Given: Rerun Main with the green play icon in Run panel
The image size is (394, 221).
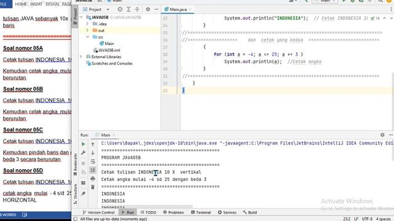Looking at the screenshot, I should (83, 144).
